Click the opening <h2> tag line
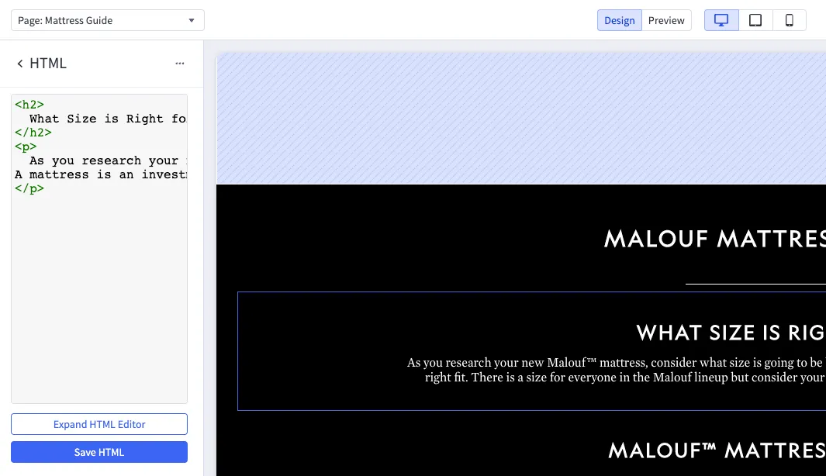The height and width of the screenshot is (476, 826). [x=29, y=104]
